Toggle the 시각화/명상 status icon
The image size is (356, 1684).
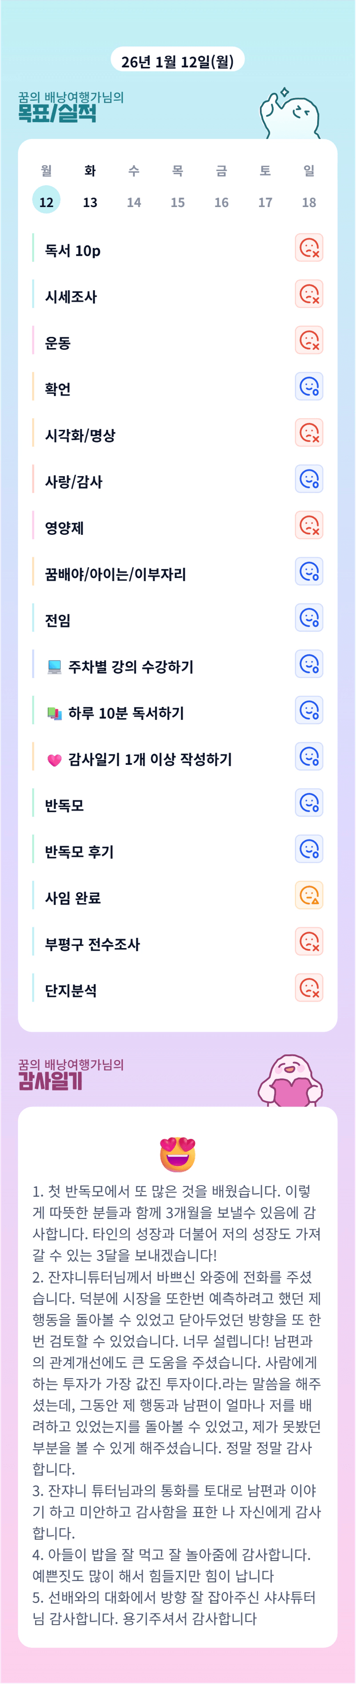[x=308, y=433]
